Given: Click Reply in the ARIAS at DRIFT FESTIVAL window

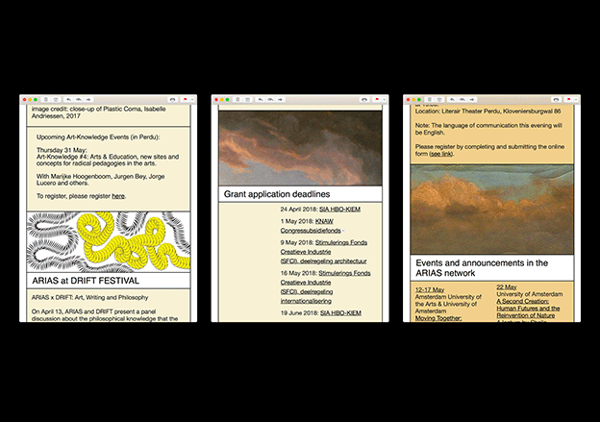Looking at the screenshot, I should click(68, 99).
